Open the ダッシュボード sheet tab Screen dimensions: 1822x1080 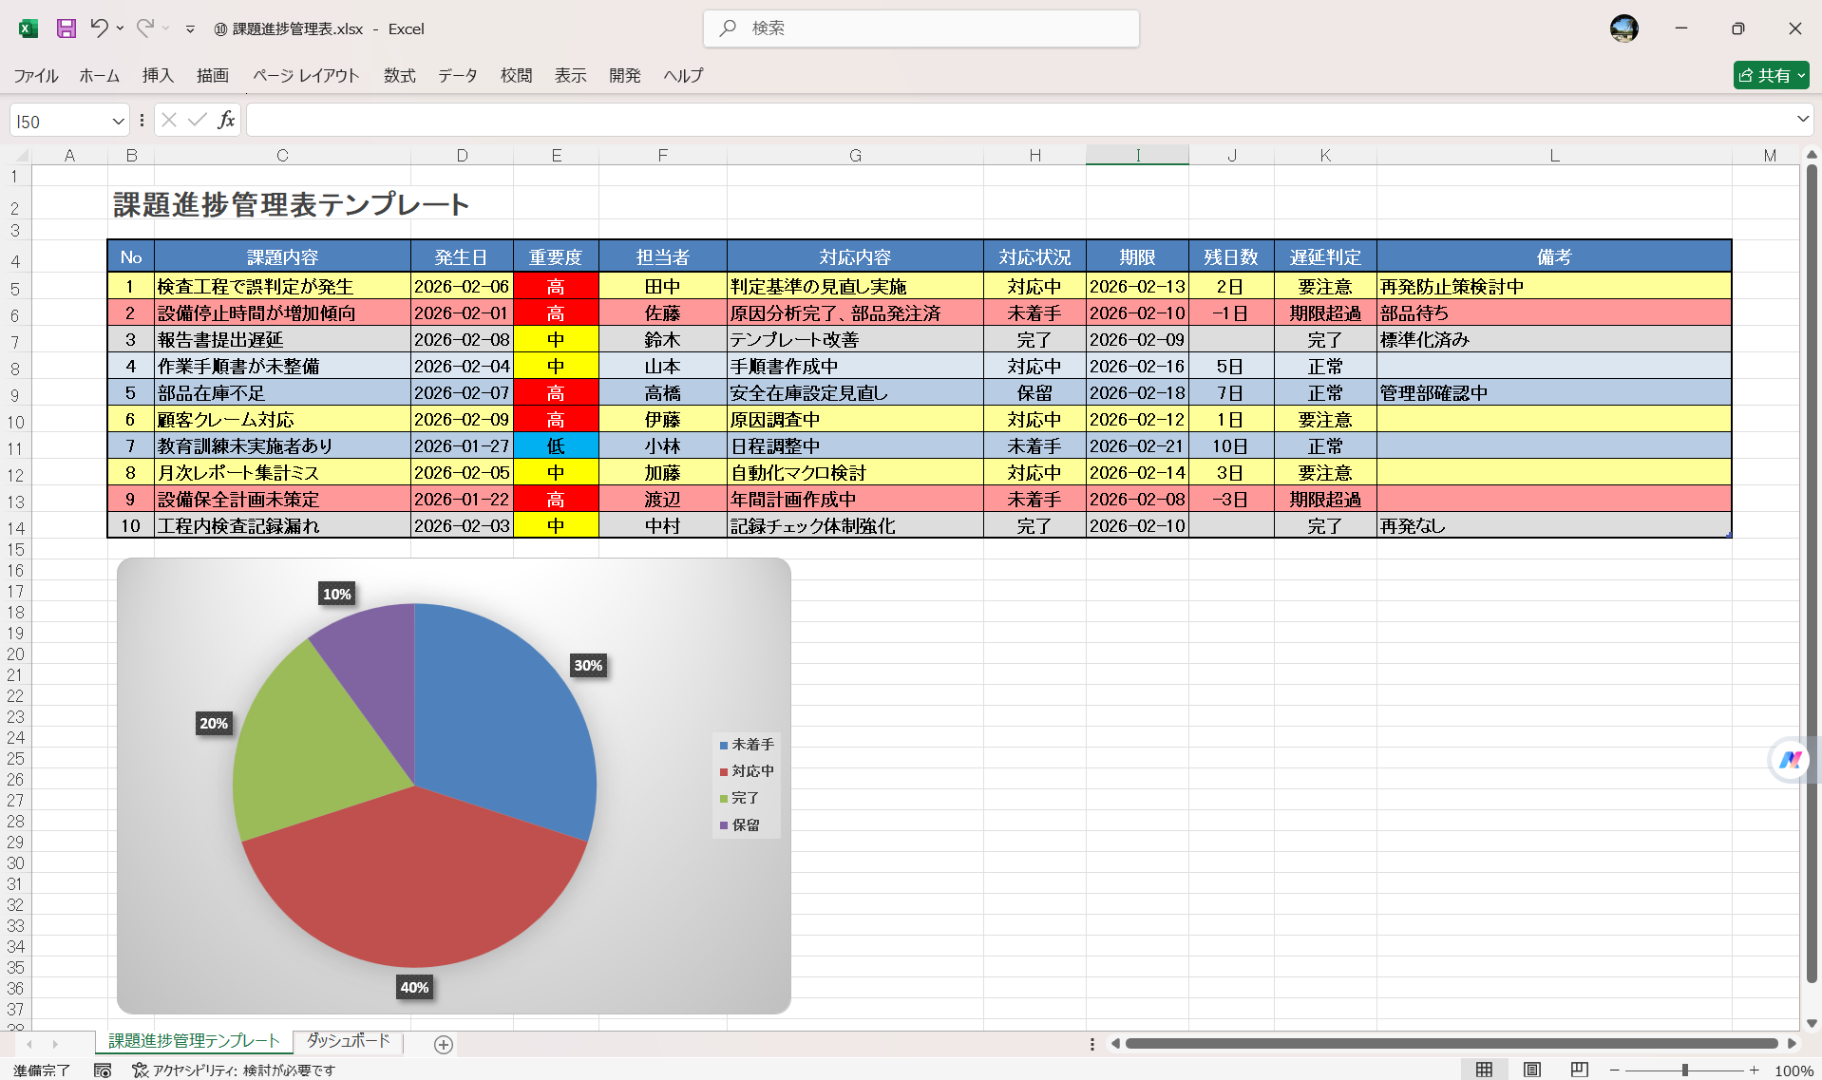(x=347, y=1041)
